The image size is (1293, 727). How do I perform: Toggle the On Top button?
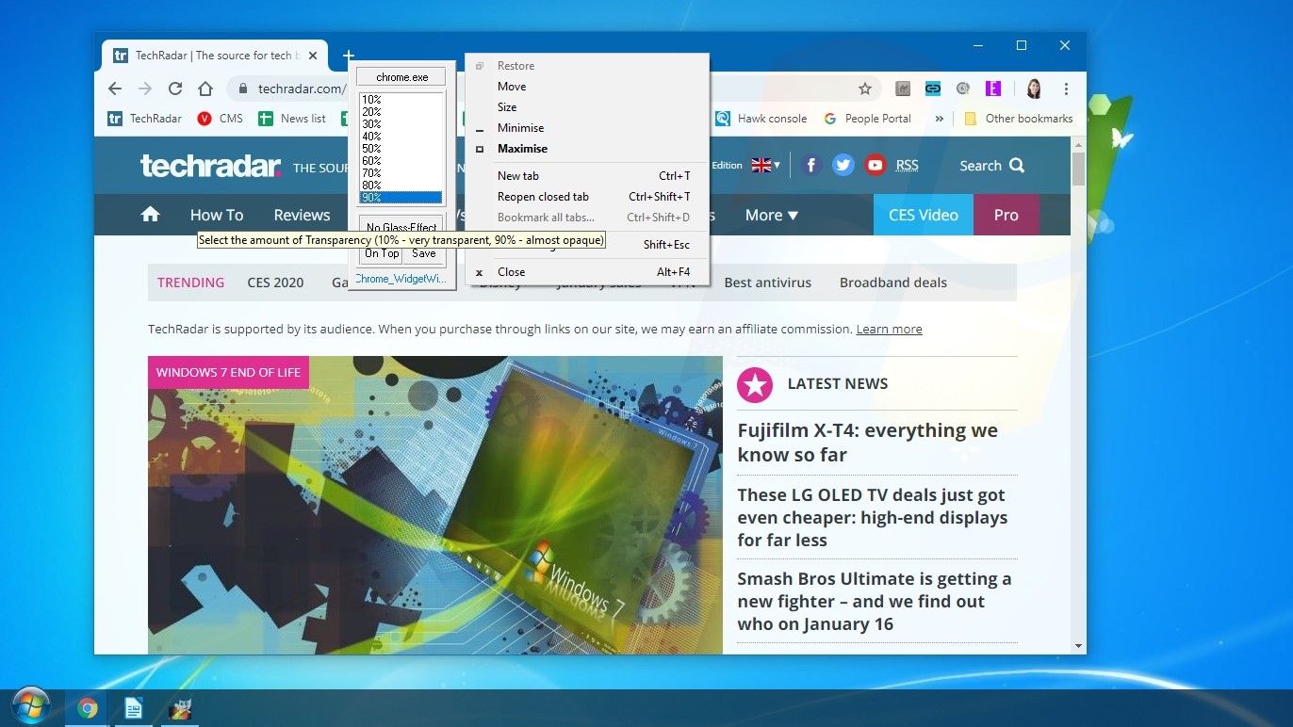tap(382, 254)
